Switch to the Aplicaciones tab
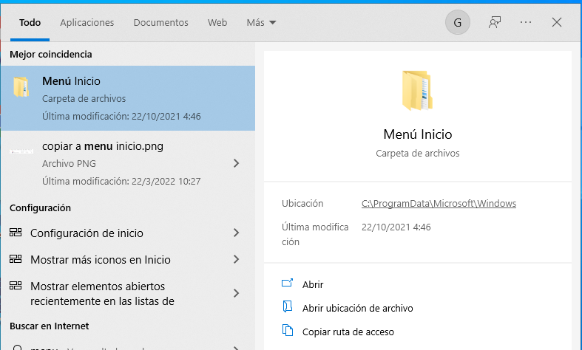Image resolution: width=582 pixels, height=350 pixels. (87, 23)
